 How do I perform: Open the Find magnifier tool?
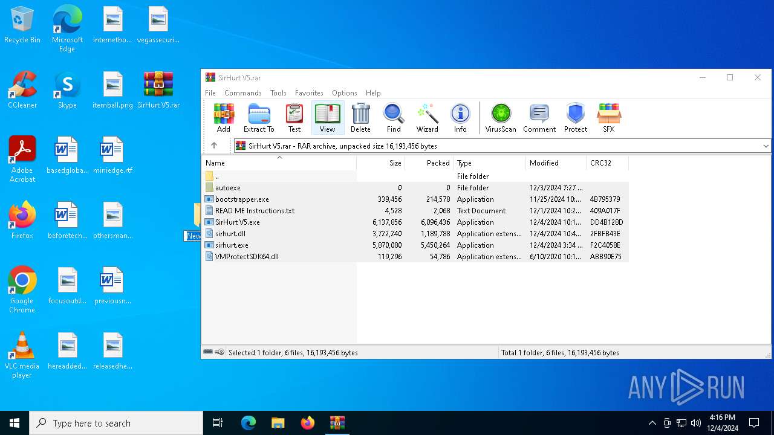coord(394,118)
